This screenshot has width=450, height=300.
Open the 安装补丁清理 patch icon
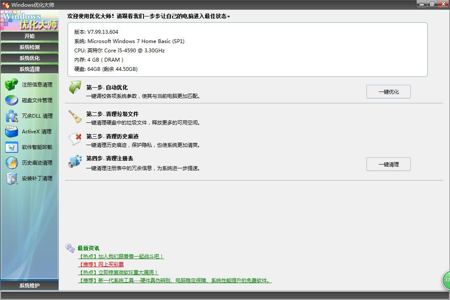(12, 178)
